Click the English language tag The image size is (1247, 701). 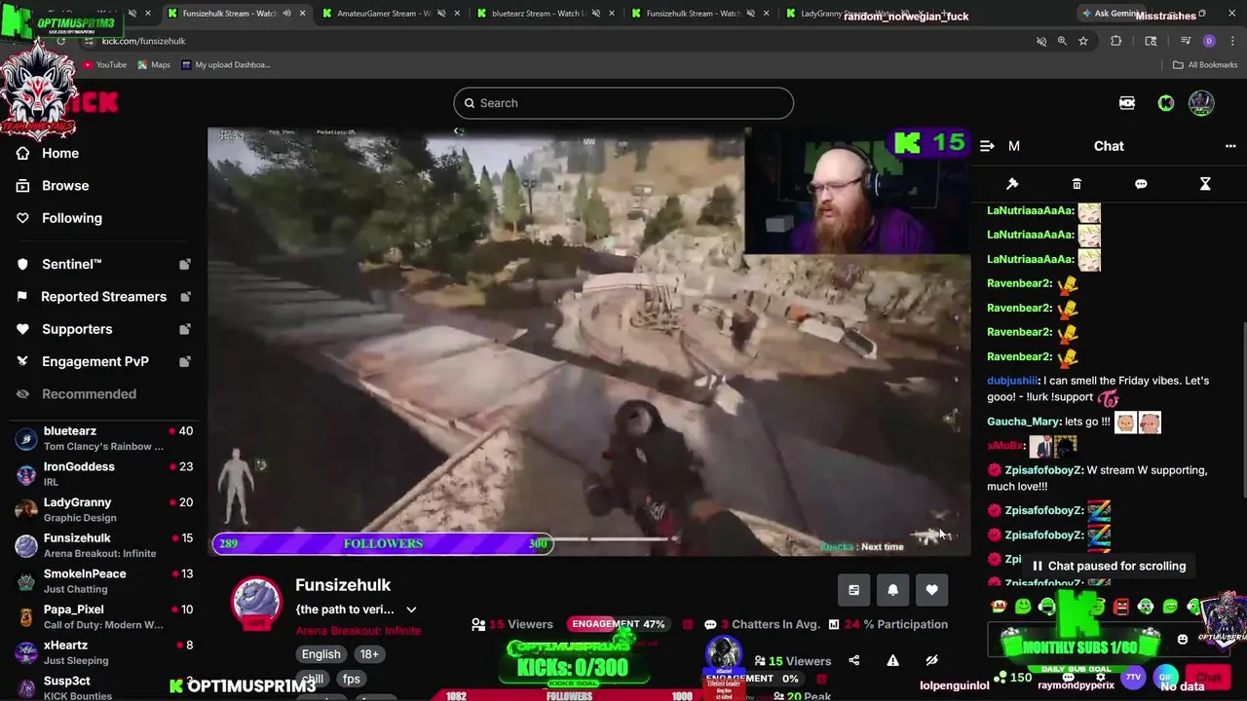321,654
